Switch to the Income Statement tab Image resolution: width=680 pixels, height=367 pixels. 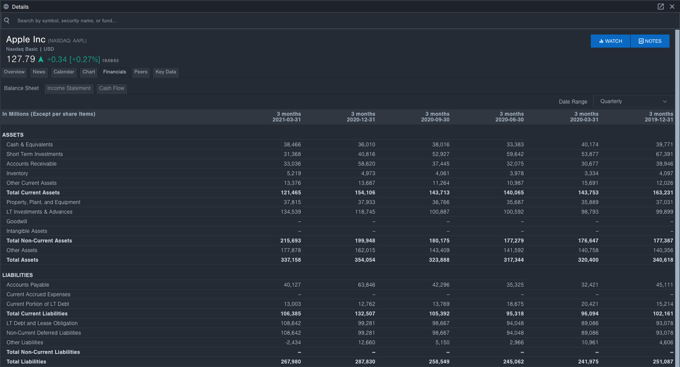pos(69,88)
